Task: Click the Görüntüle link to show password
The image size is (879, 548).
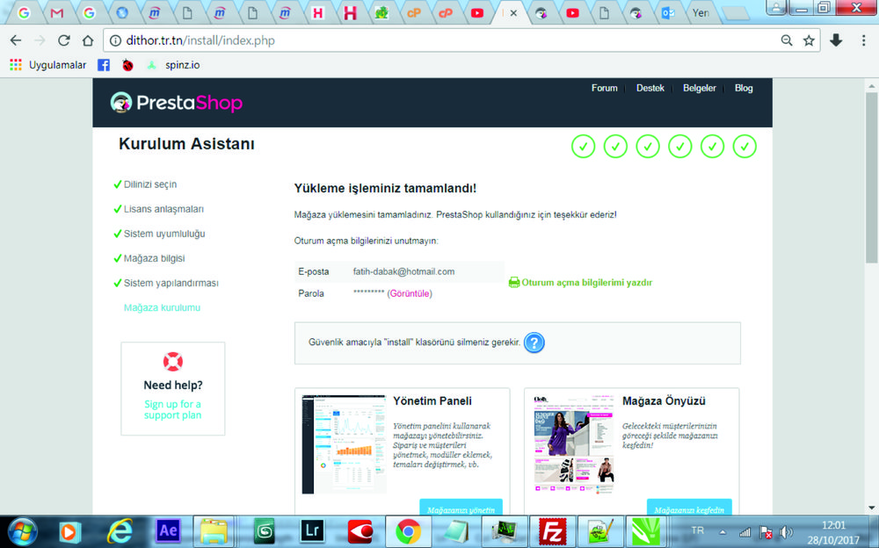Action: click(x=410, y=293)
